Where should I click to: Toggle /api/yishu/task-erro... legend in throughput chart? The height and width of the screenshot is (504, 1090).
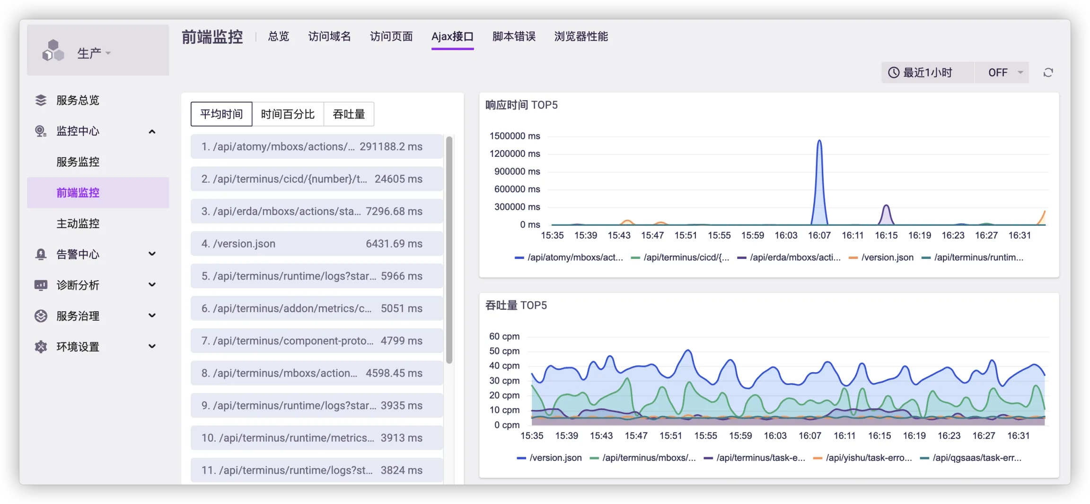click(862, 458)
